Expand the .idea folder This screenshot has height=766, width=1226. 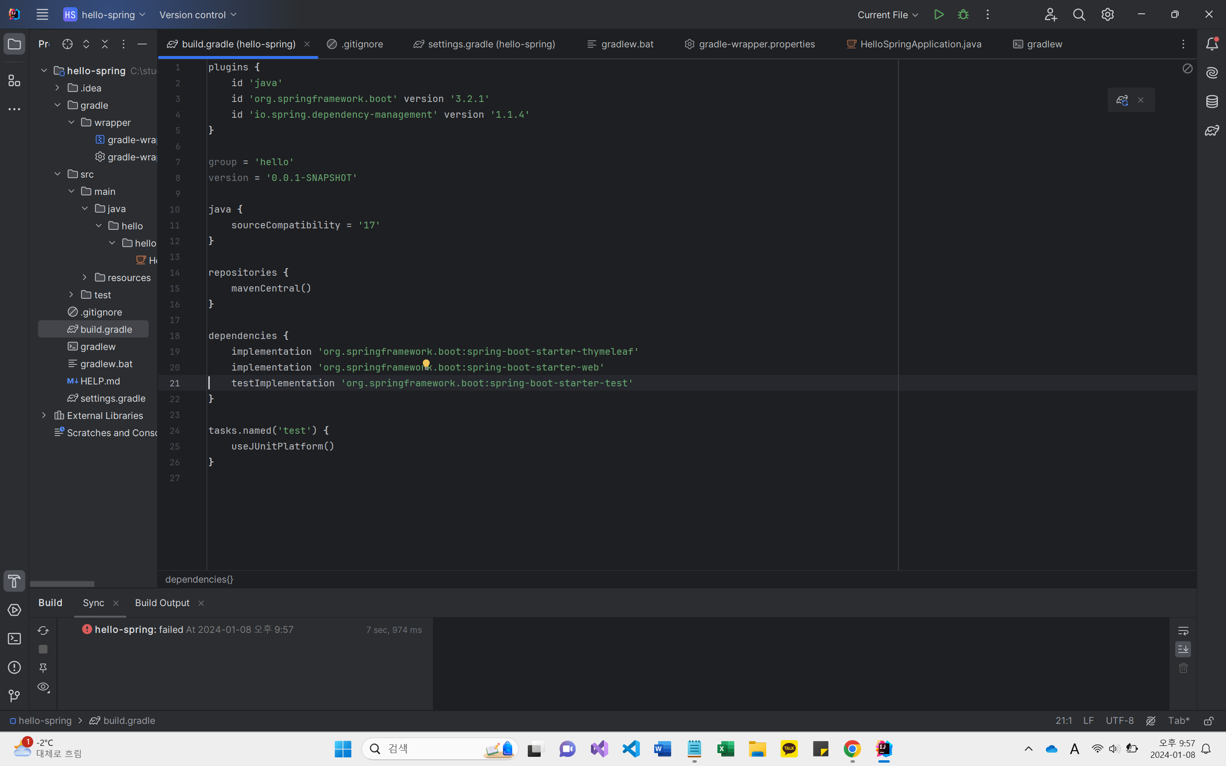57,88
